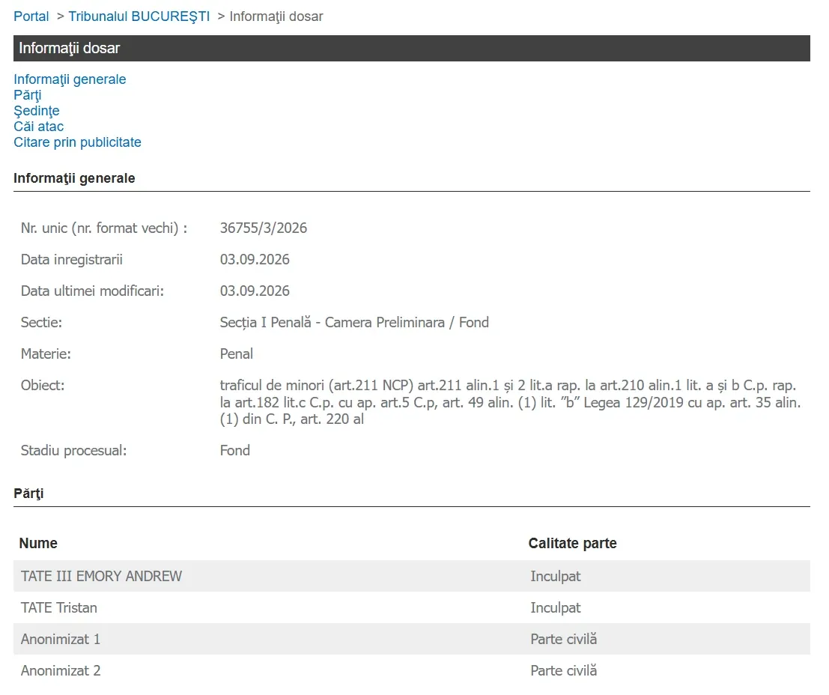
Task: Click the Nume column header
Action: click(38, 543)
